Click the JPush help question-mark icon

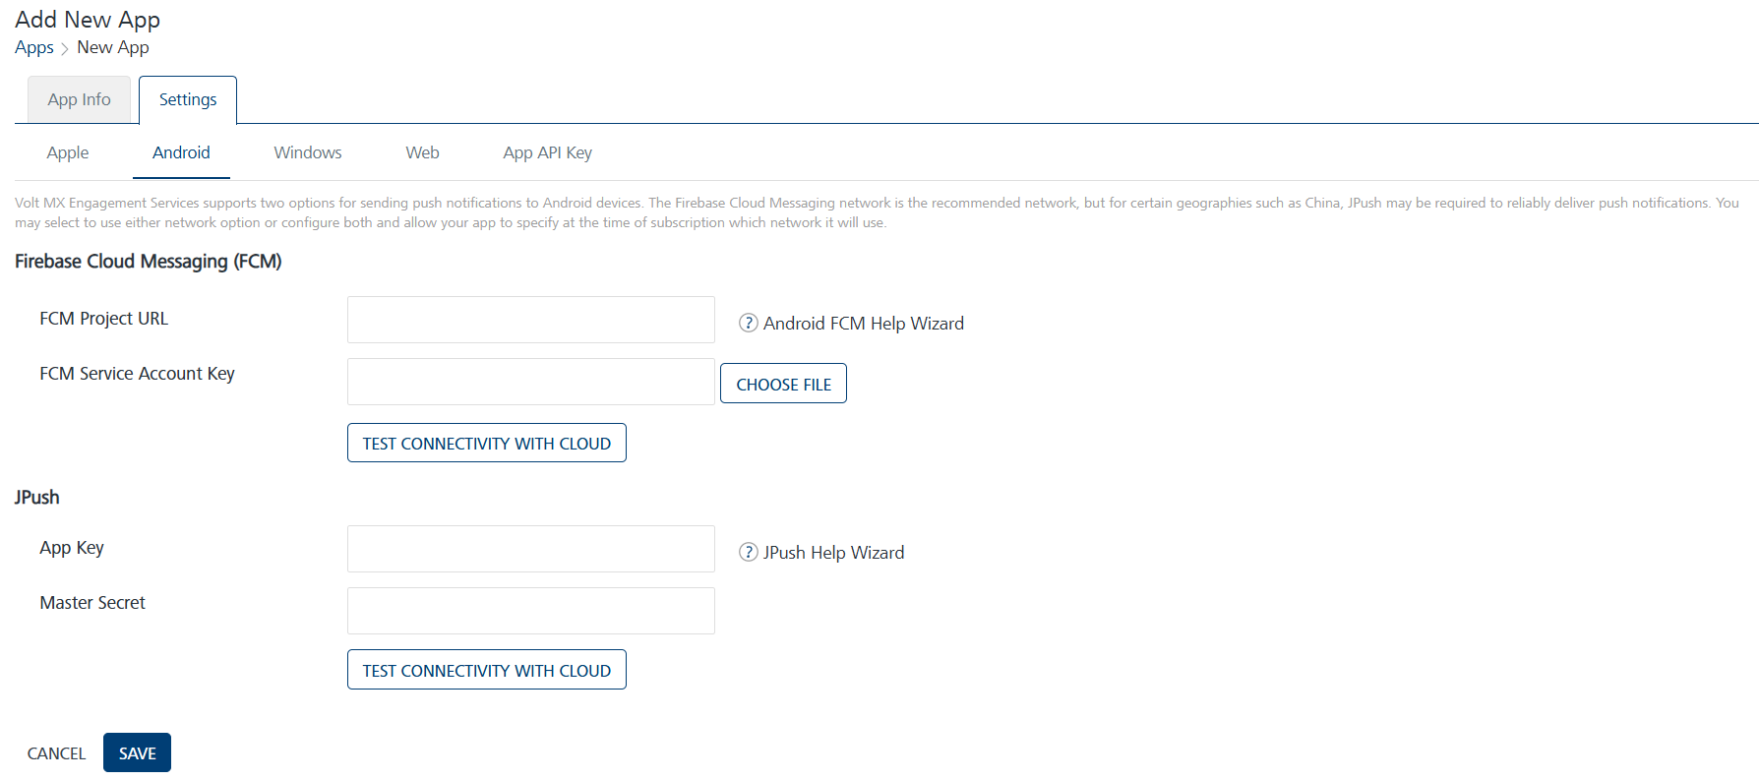point(748,552)
